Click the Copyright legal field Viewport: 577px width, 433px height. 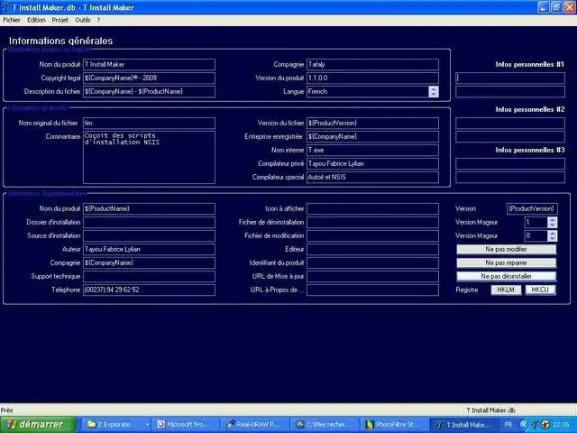(149, 78)
